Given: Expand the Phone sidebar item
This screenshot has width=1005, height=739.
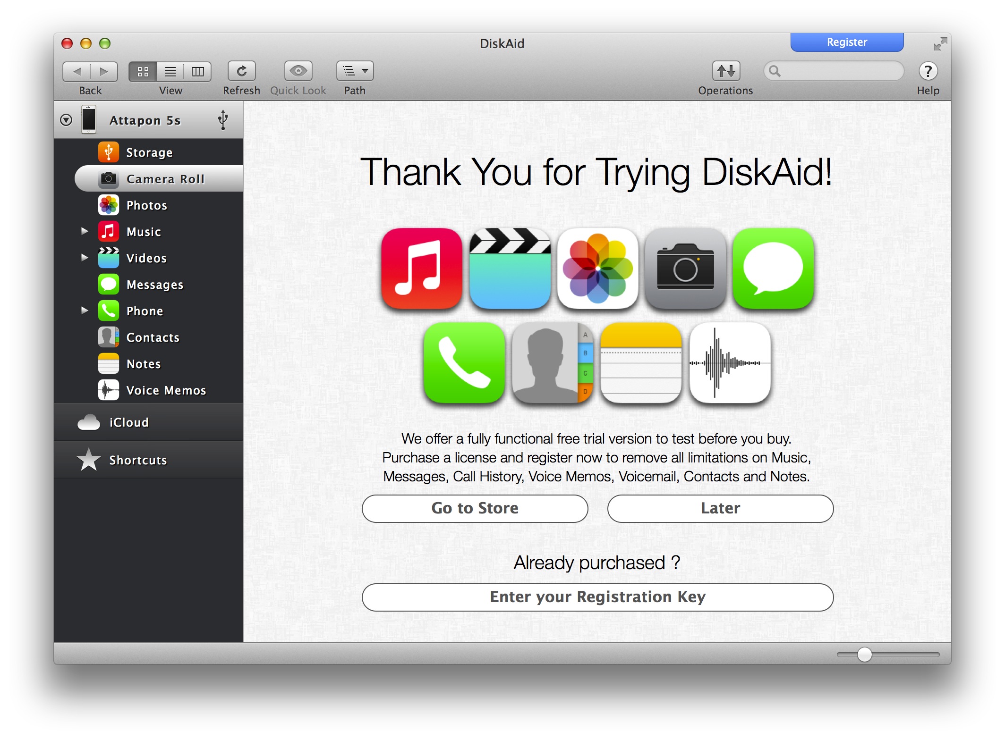Looking at the screenshot, I should point(85,311).
